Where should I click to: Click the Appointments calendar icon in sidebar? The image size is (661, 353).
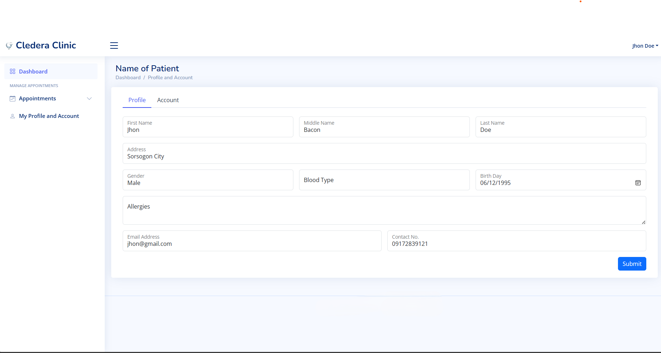13,99
